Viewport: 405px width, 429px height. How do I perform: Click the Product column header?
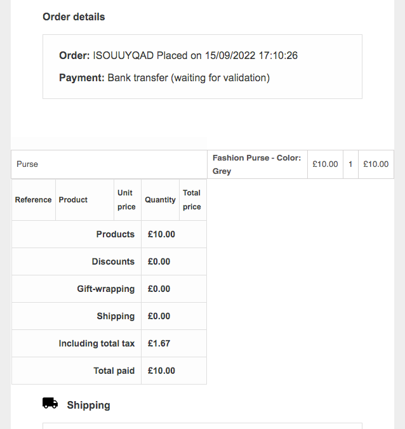click(x=73, y=200)
